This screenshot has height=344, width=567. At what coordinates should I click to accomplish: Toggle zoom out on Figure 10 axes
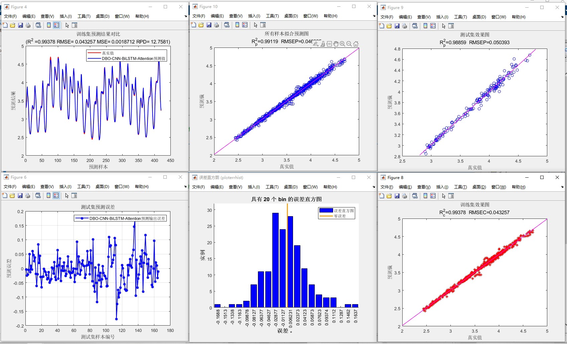(x=349, y=44)
